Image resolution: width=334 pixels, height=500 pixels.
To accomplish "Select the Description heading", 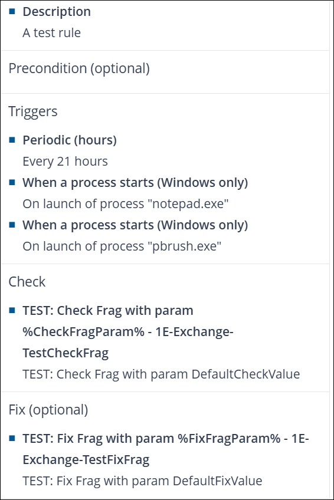I will tap(57, 12).
